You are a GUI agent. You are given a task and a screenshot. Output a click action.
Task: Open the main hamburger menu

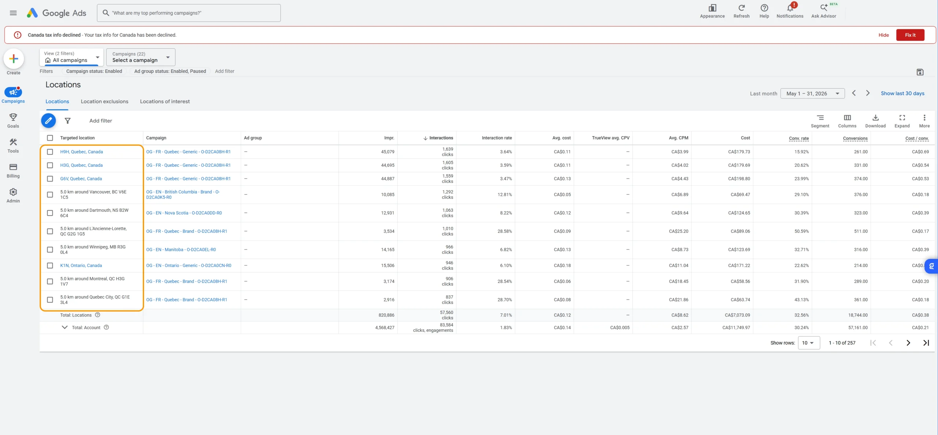(13, 13)
